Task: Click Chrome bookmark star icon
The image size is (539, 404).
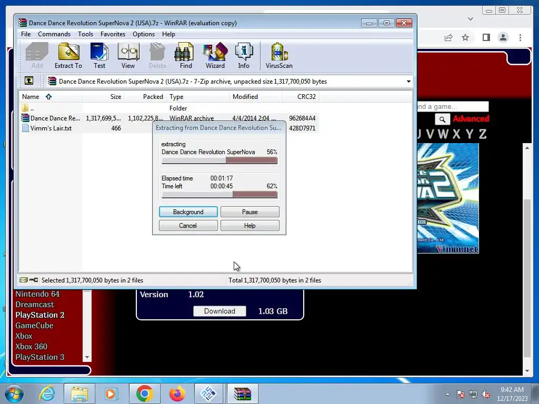Action: [x=465, y=37]
